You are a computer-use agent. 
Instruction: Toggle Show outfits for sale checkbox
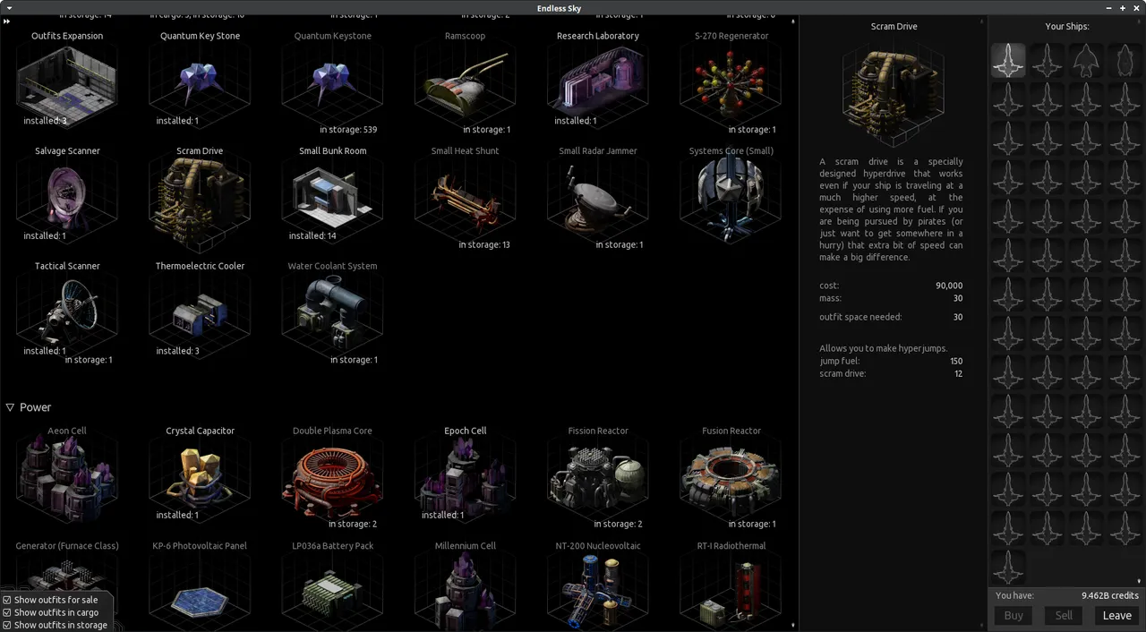7,600
